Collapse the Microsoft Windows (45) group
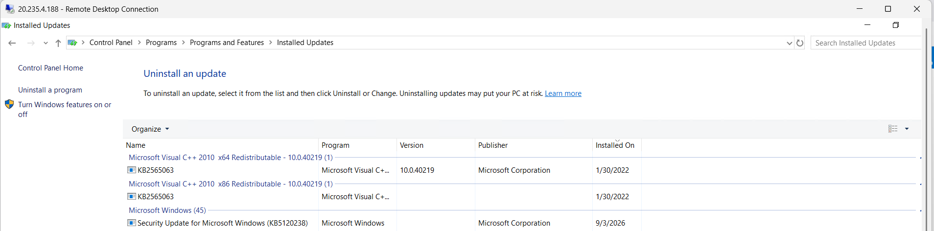Screen dimensions: 934x231 pyautogui.click(x=920, y=210)
